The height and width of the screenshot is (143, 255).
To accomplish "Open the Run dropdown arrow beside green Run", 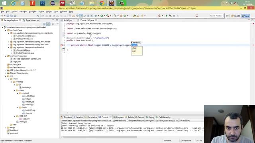I will click(x=104, y=16).
